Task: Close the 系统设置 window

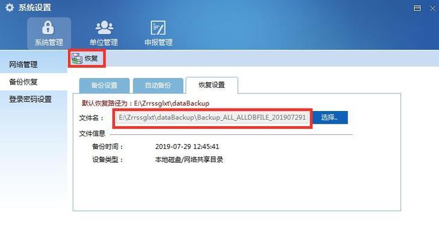Action: click(432, 8)
